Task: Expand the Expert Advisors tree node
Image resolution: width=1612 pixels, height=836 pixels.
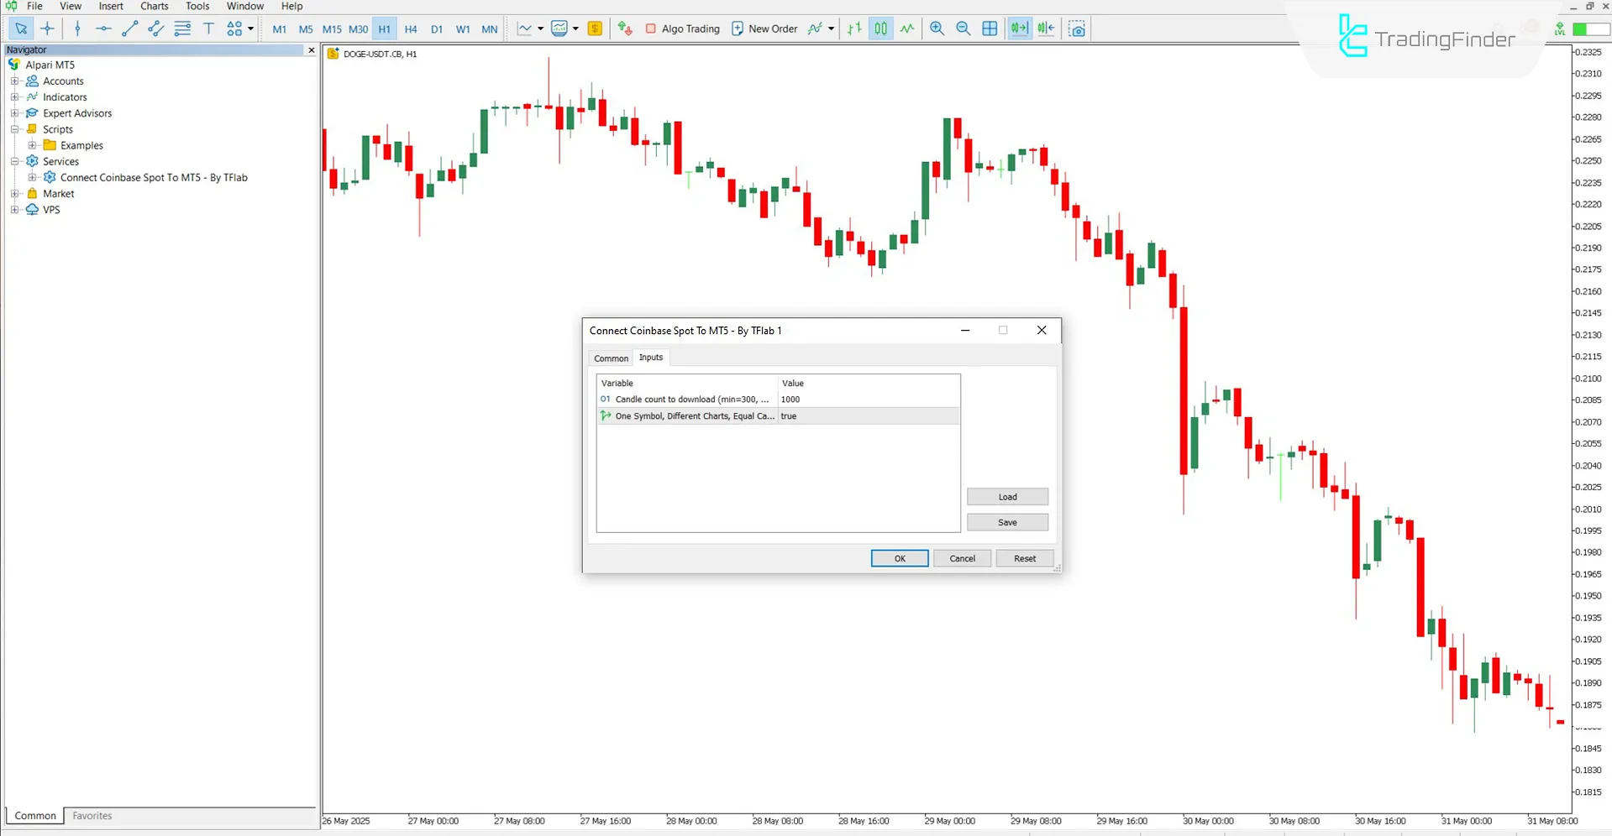Action: point(14,113)
